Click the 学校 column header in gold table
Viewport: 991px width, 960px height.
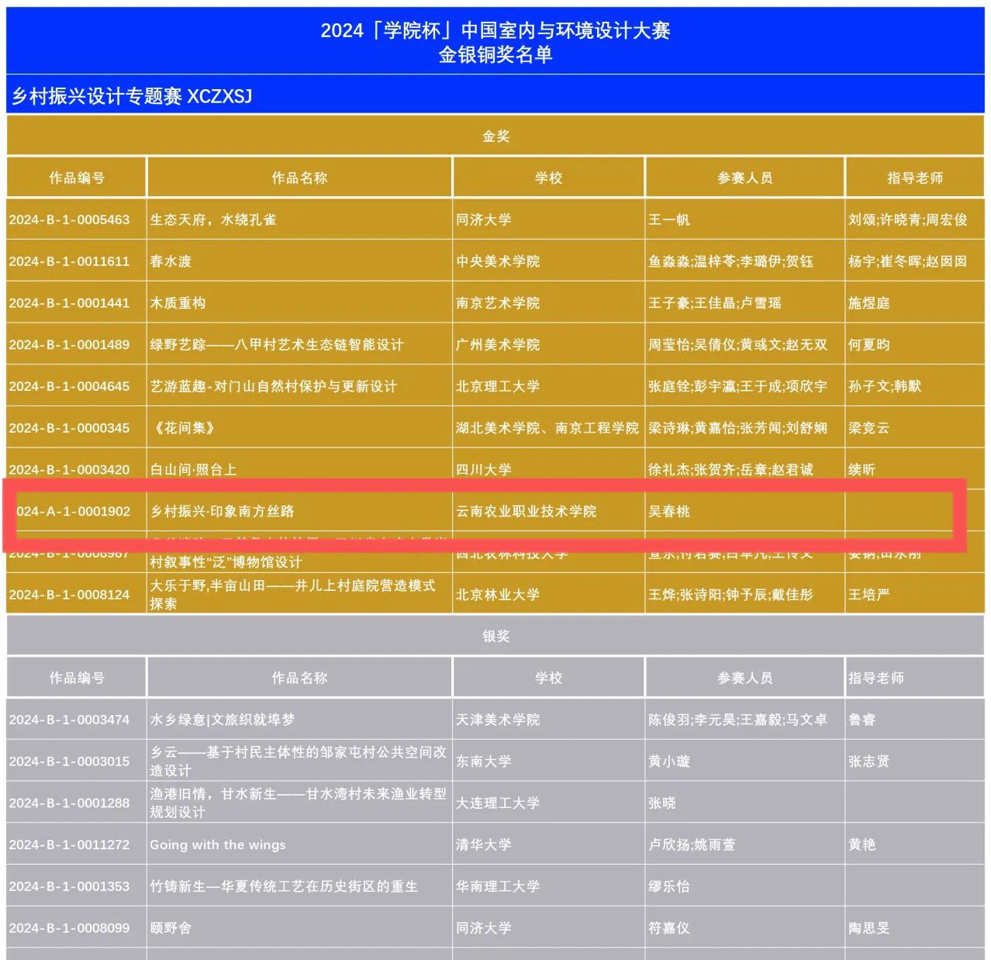click(548, 178)
